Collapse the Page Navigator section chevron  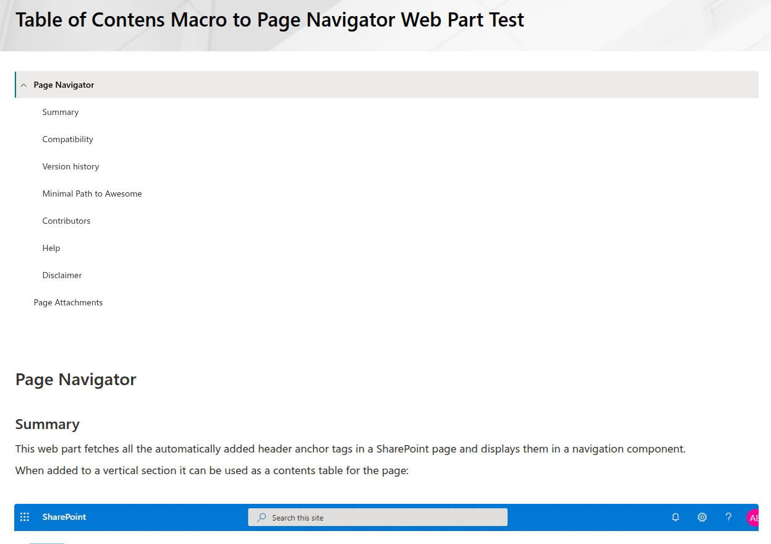(x=23, y=84)
